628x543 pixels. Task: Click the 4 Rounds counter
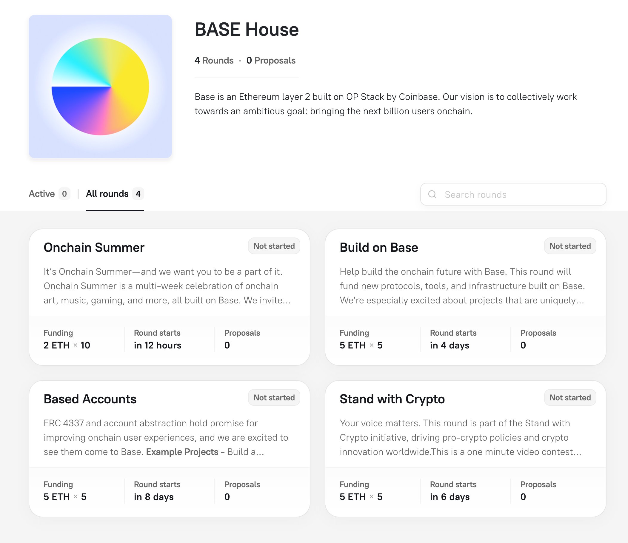point(214,60)
